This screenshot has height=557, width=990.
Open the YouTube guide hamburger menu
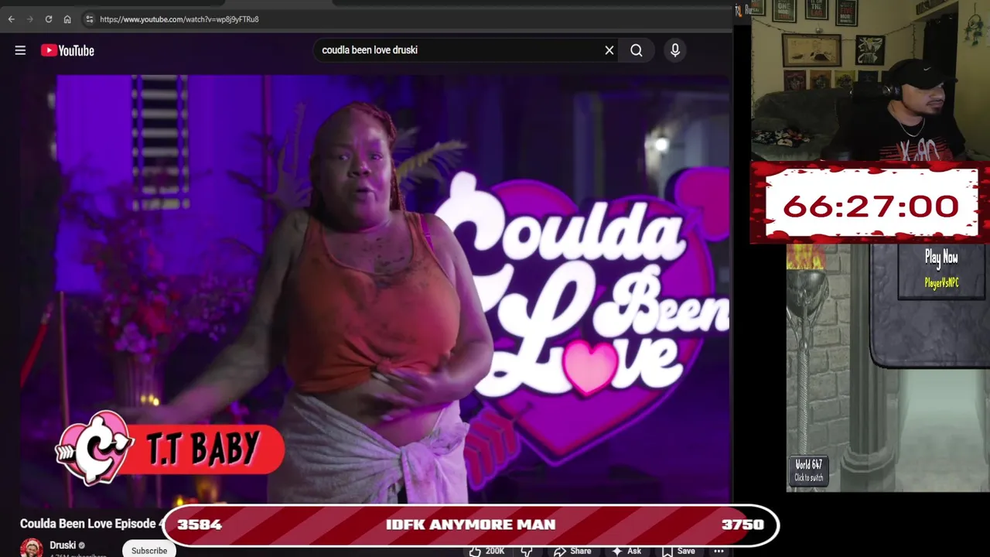point(20,50)
